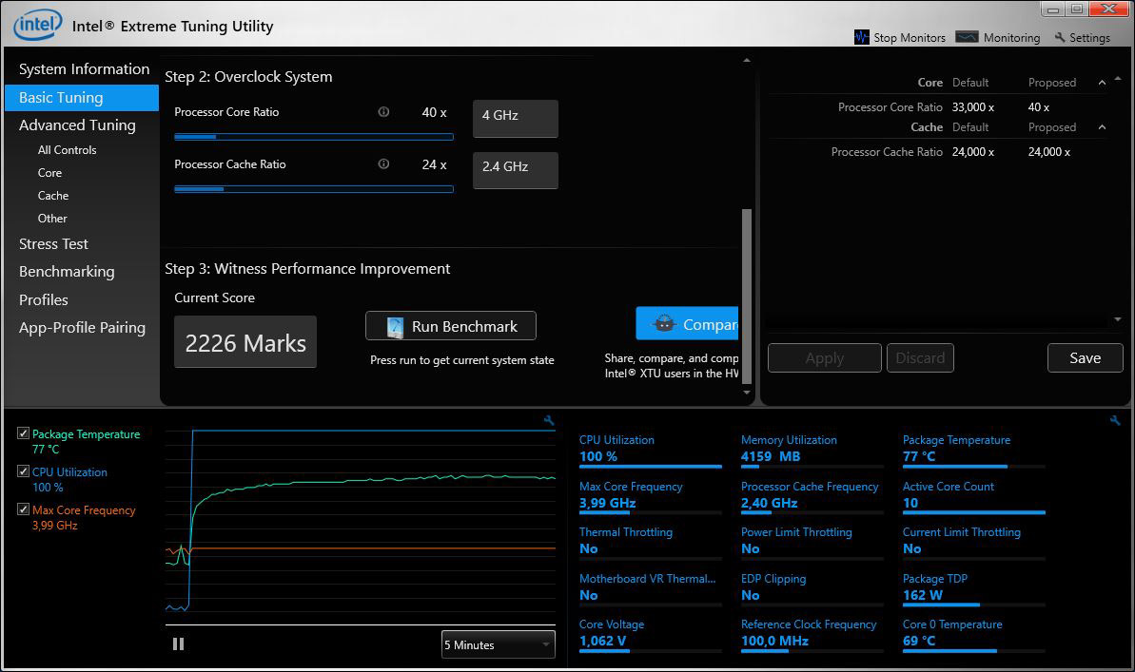The width and height of the screenshot is (1135, 672).
Task: Select Basic Tuning section
Action: 82,98
